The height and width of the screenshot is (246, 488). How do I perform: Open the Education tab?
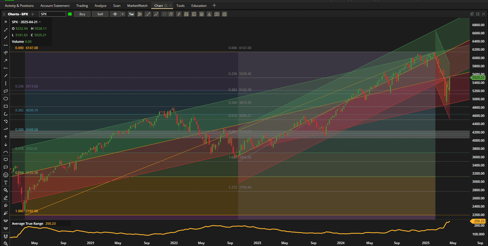[199, 6]
